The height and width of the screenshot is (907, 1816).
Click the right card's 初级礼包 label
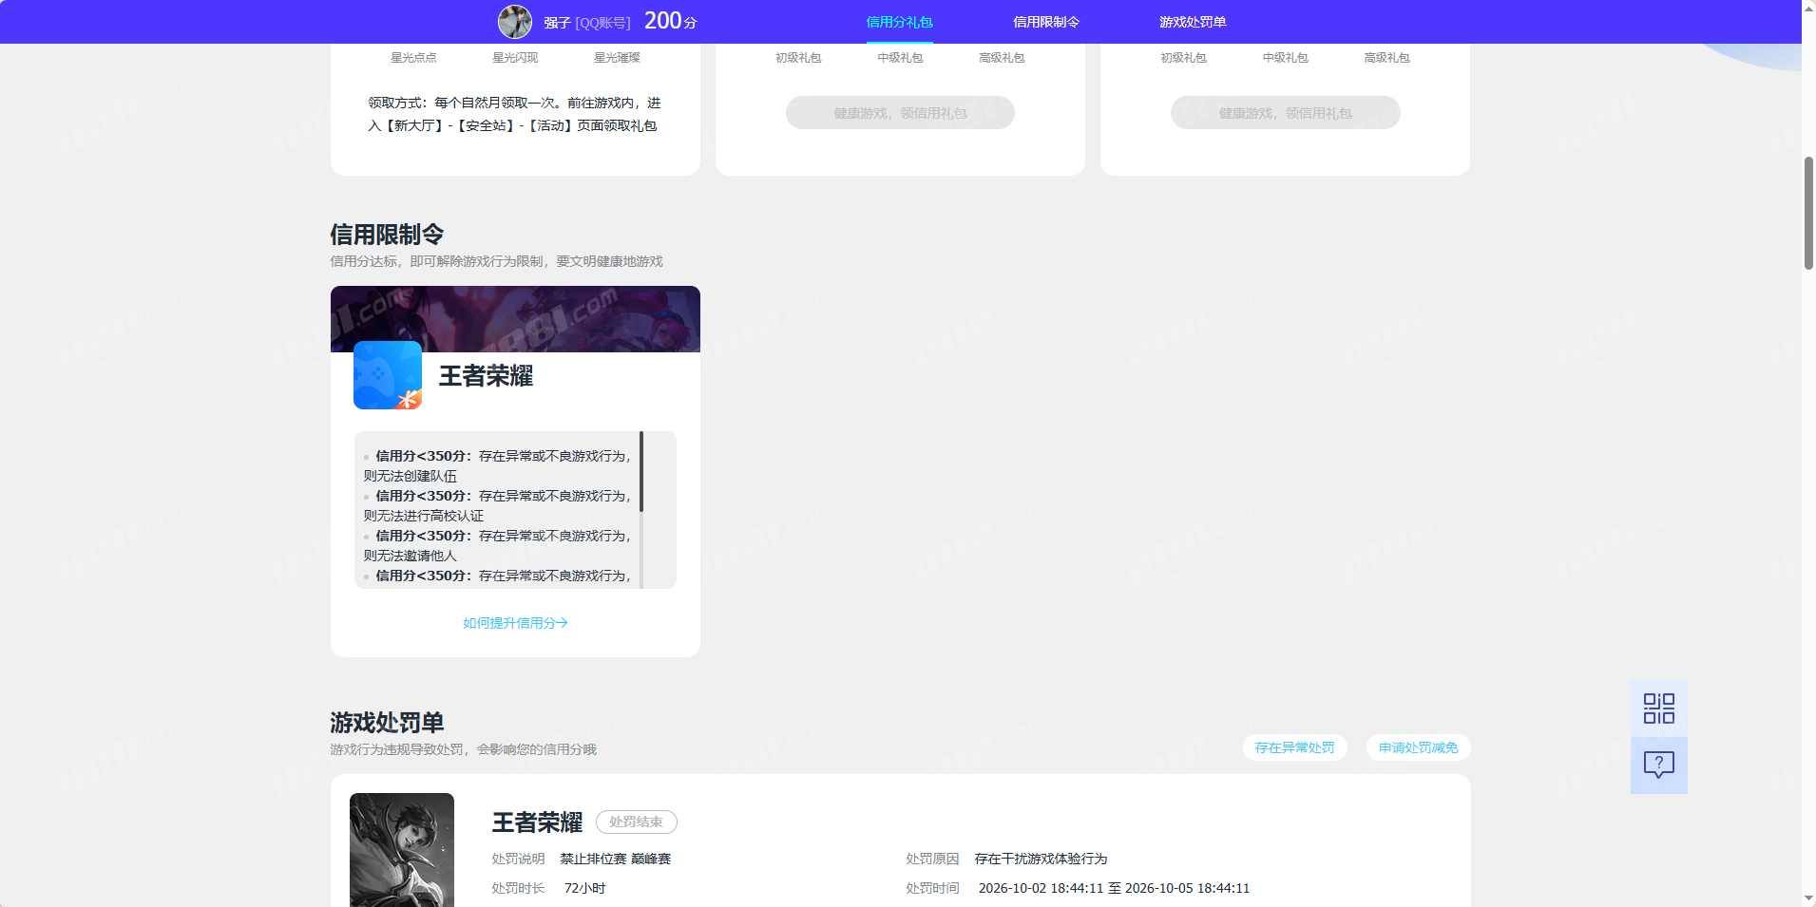click(1183, 58)
